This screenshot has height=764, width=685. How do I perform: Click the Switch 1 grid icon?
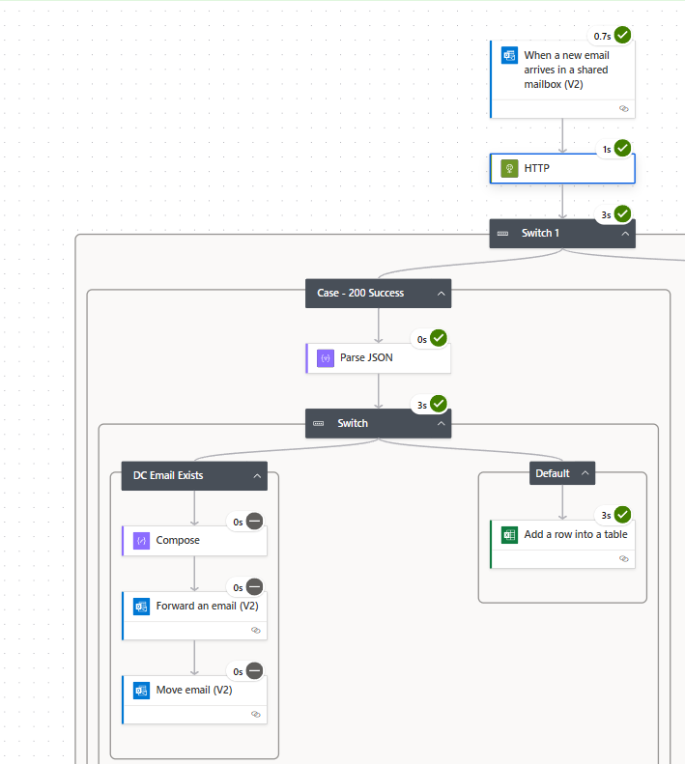coord(502,233)
